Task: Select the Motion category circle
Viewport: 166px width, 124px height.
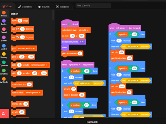Action: [4, 13]
